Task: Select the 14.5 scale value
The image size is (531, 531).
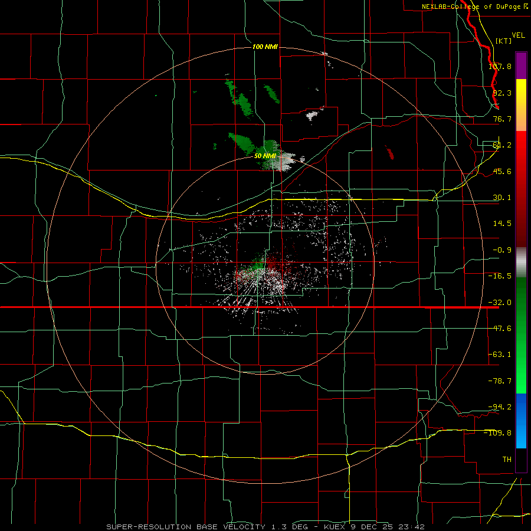Action: coord(502,224)
